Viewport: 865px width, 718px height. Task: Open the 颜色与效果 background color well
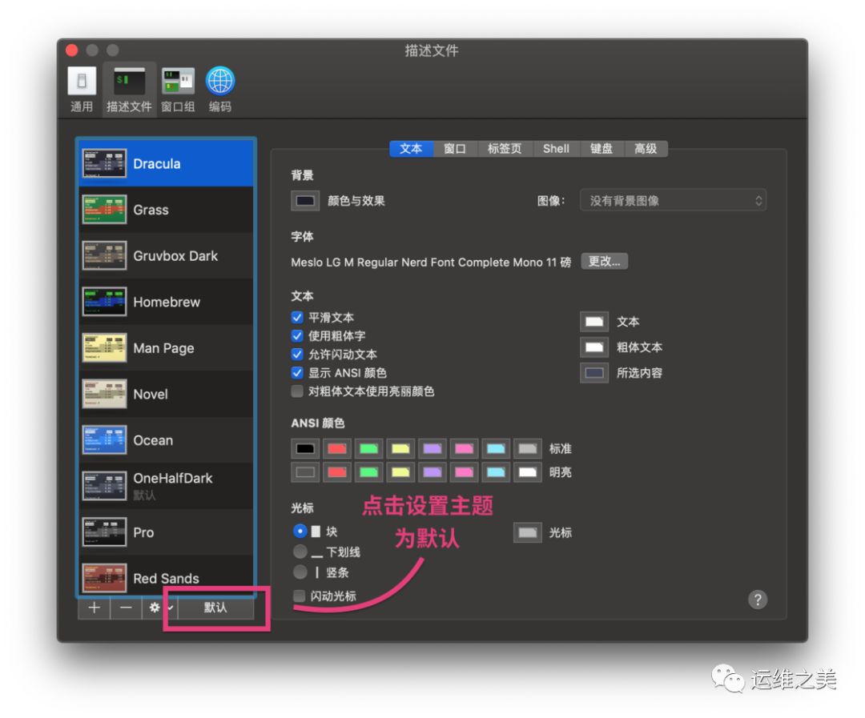pos(305,201)
